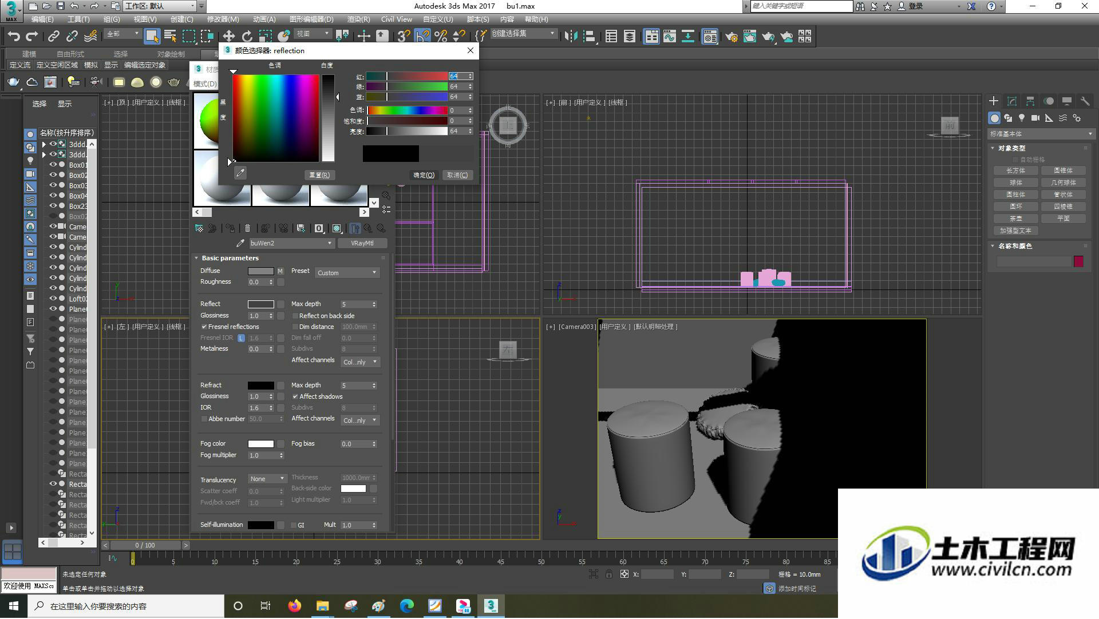Viewport: 1099px width, 619px height.
Task: Toggle the Percent Snap button
Action: [x=441, y=36]
